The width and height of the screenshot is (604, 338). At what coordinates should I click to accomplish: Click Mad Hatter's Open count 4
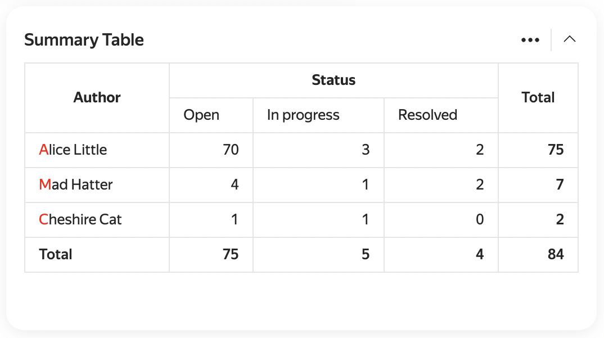(x=235, y=184)
